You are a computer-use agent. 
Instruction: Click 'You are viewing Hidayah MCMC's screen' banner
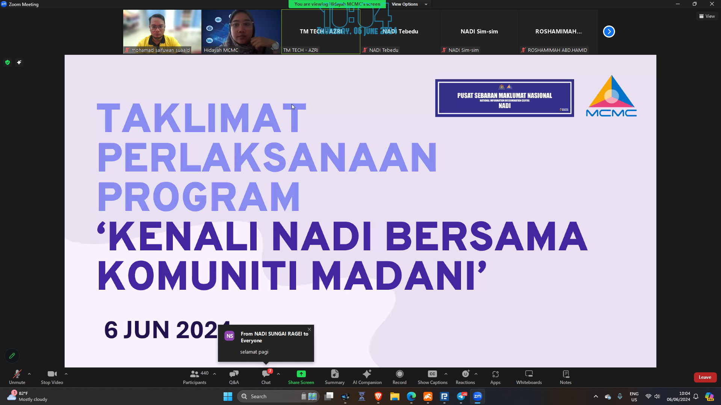tap(337, 4)
